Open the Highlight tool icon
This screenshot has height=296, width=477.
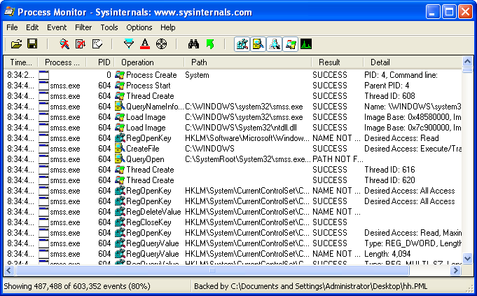pos(145,44)
